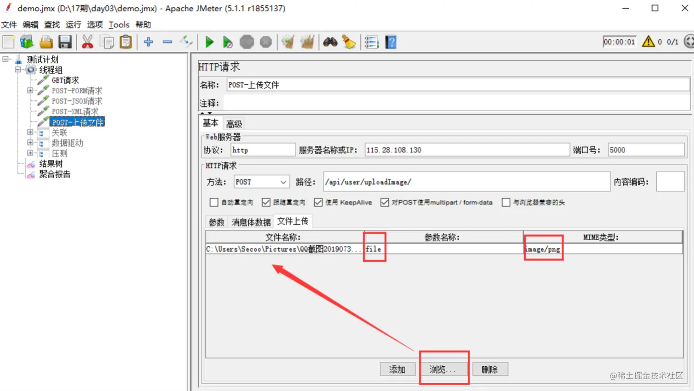This screenshot has width=694, height=391.
Task: Open the 帮助 menu
Action: 143,25
